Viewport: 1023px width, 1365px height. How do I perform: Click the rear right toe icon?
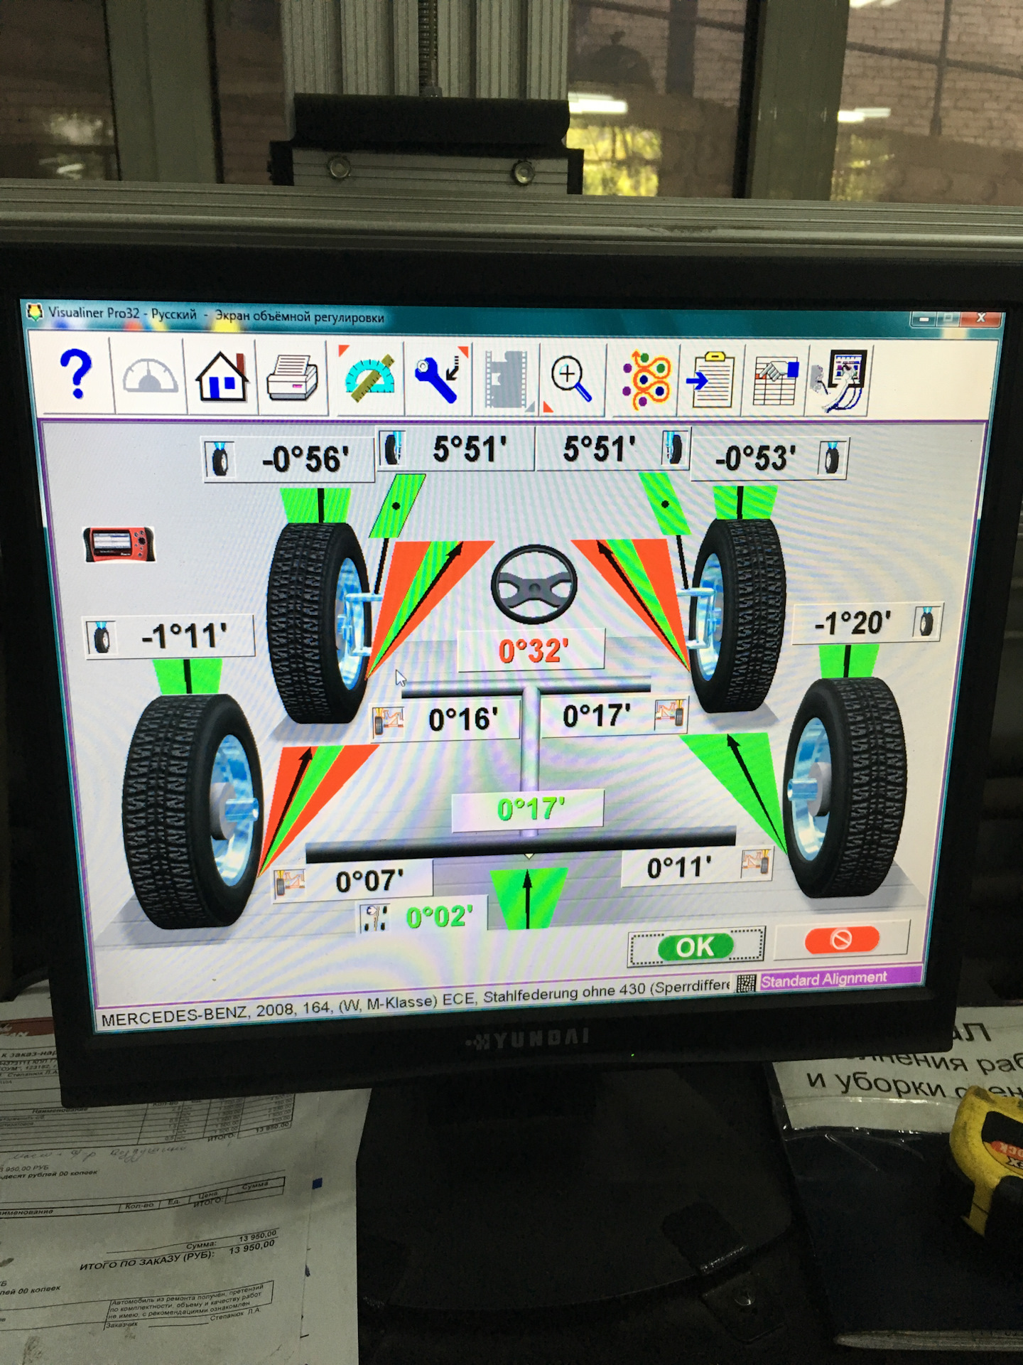tap(757, 864)
